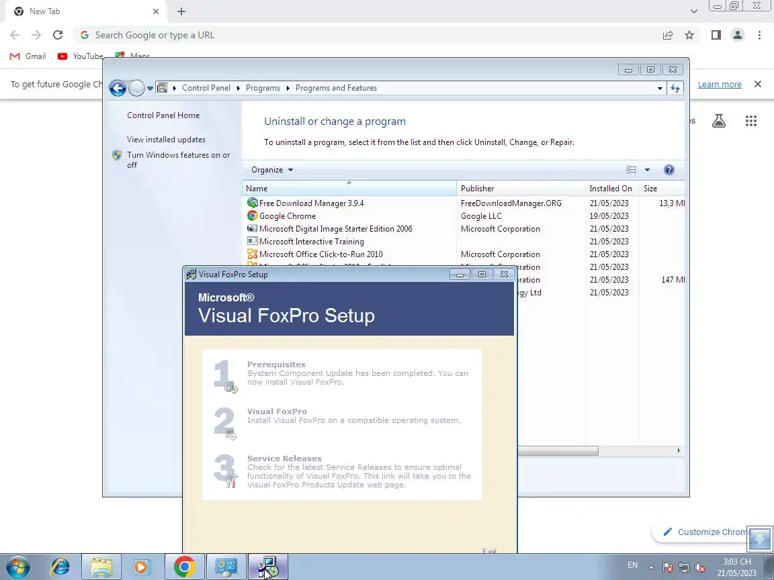This screenshot has width=774, height=580.
Task: Click the Programs and Features breadcrumb
Action: coord(336,88)
